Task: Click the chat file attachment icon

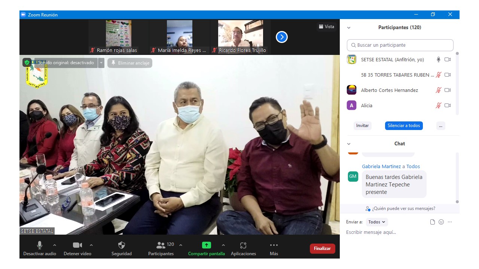Action: click(433, 222)
